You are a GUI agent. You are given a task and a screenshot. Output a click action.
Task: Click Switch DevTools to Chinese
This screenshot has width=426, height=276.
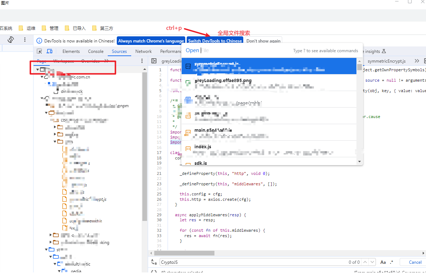pyautogui.click(x=215, y=41)
